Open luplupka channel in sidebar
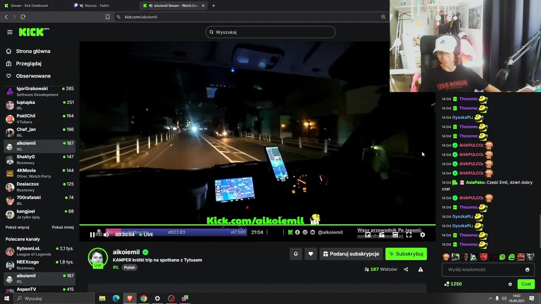 click(x=40, y=105)
